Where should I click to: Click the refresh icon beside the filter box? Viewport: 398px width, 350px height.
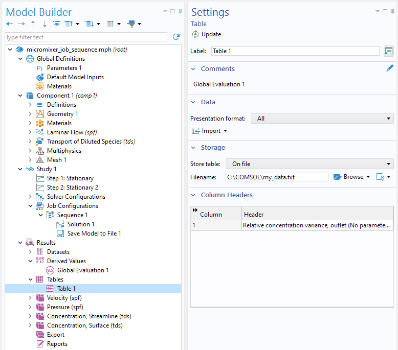pyautogui.click(x=176, y=37)
